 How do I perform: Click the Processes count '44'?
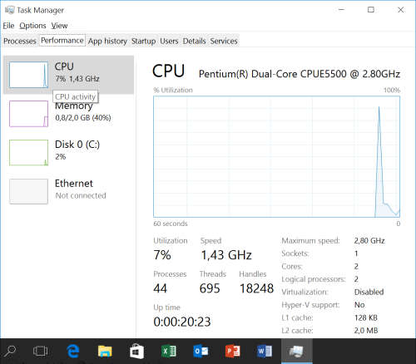160,288
